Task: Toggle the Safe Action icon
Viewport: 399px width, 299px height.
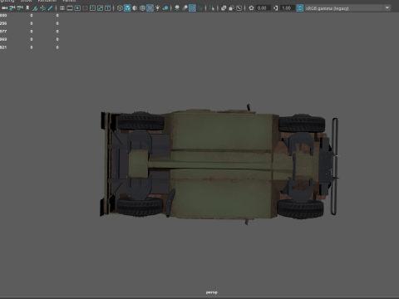Action: point(100,8)
